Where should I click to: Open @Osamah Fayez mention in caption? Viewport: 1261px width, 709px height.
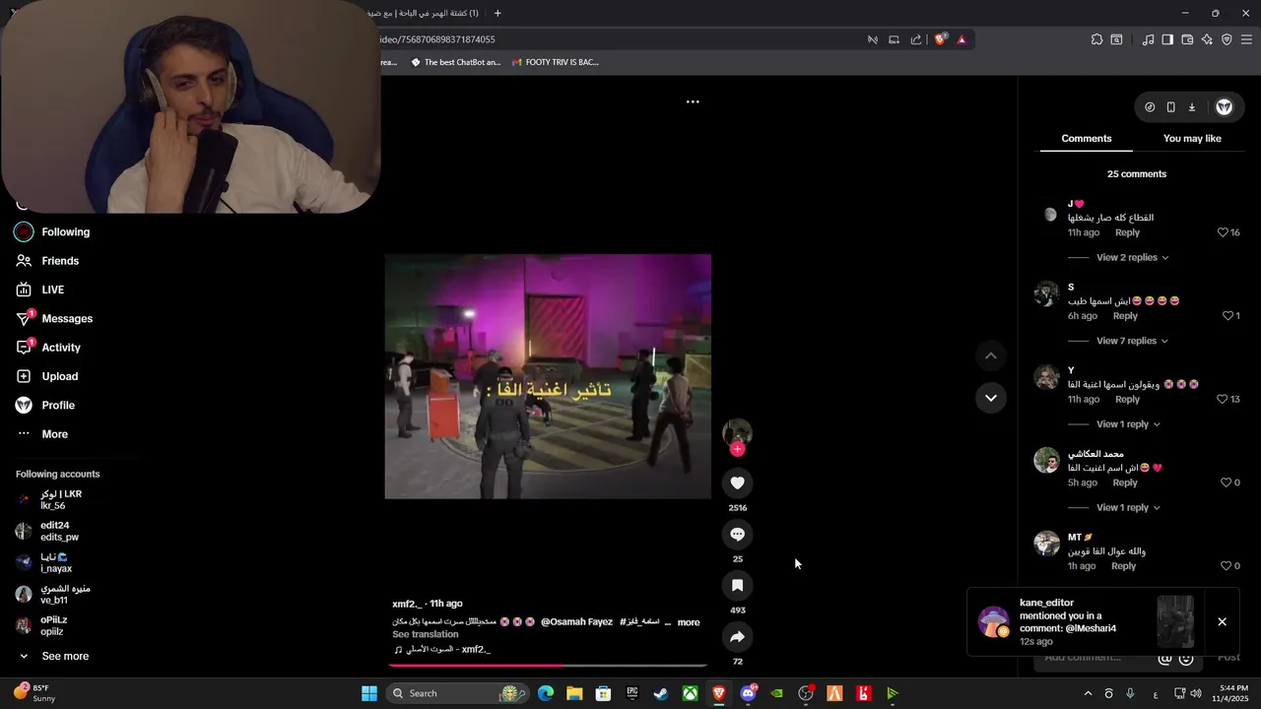(576, 622)
